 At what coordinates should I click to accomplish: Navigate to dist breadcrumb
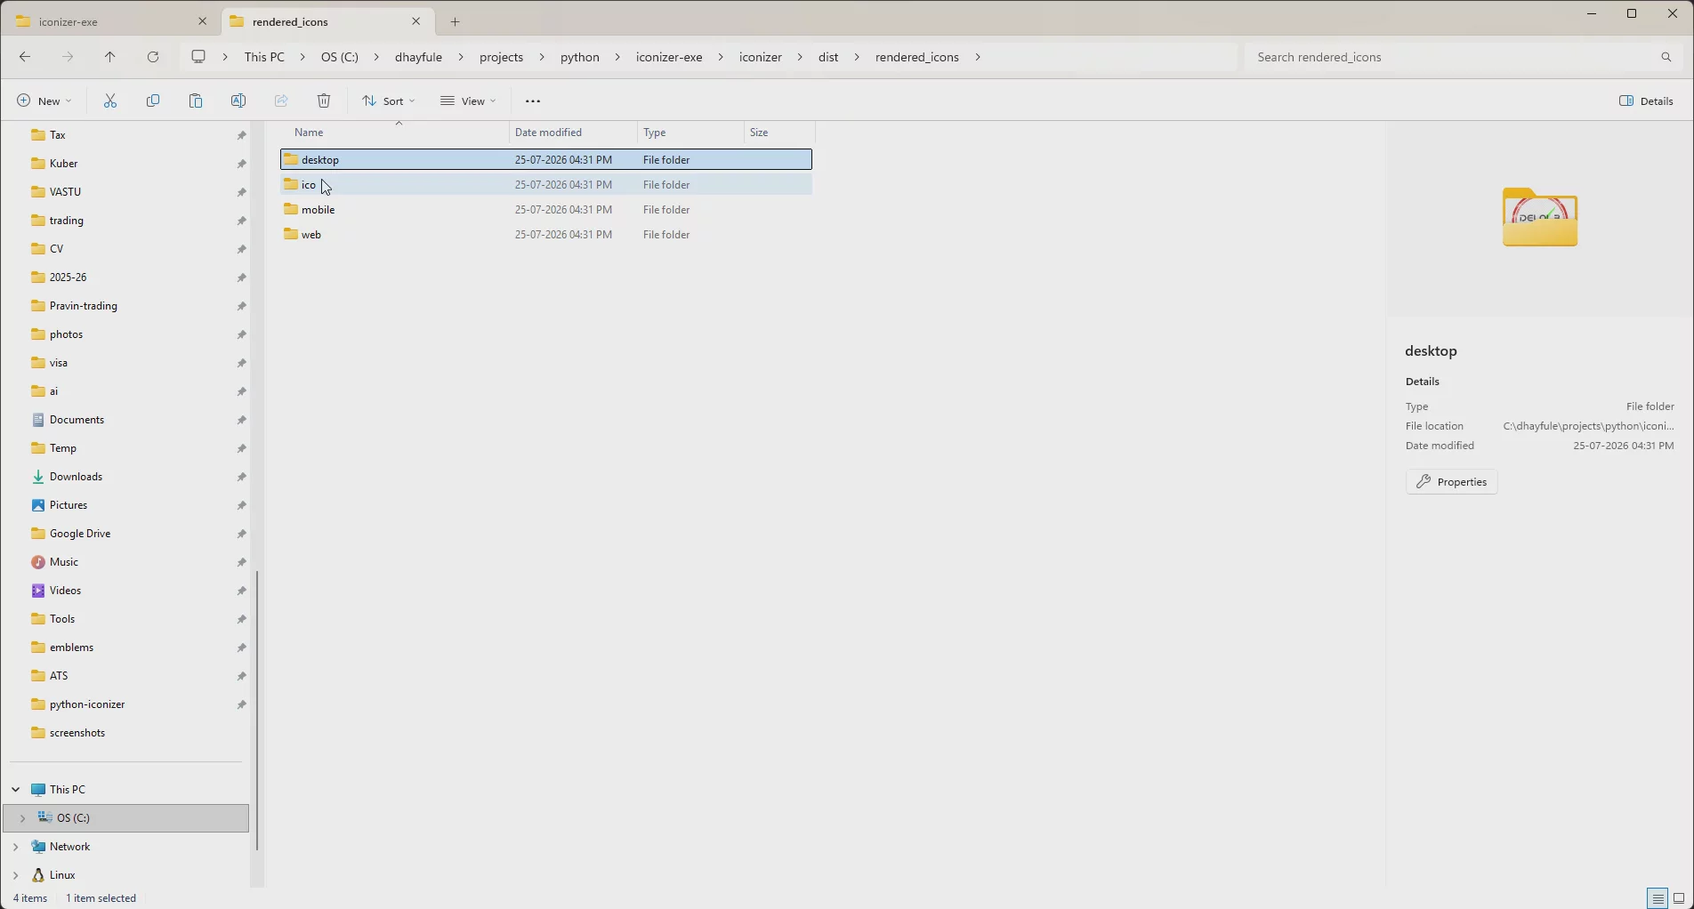pyautogui.click(x=828, y=57)
